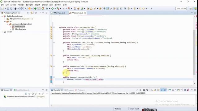Select MainApp.java in Package Explorer

click(x=20, y=29)
